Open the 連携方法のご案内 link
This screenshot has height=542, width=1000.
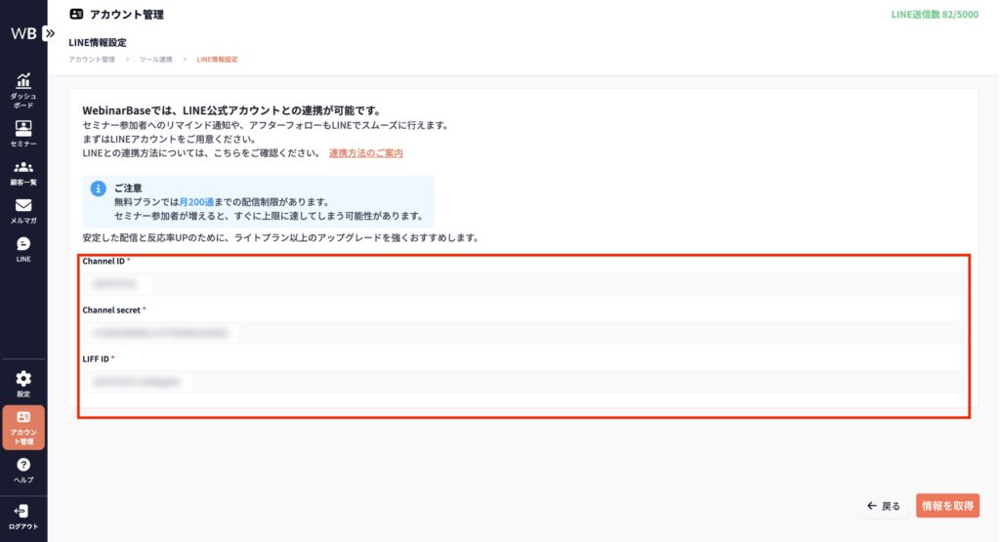pyautogui.click(x=366, y=153)
